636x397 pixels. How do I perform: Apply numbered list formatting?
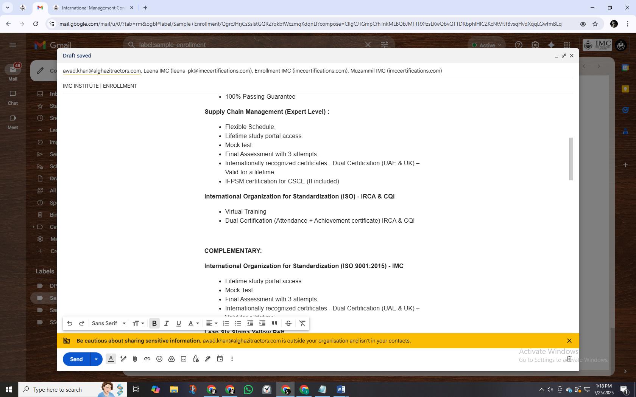226,323
